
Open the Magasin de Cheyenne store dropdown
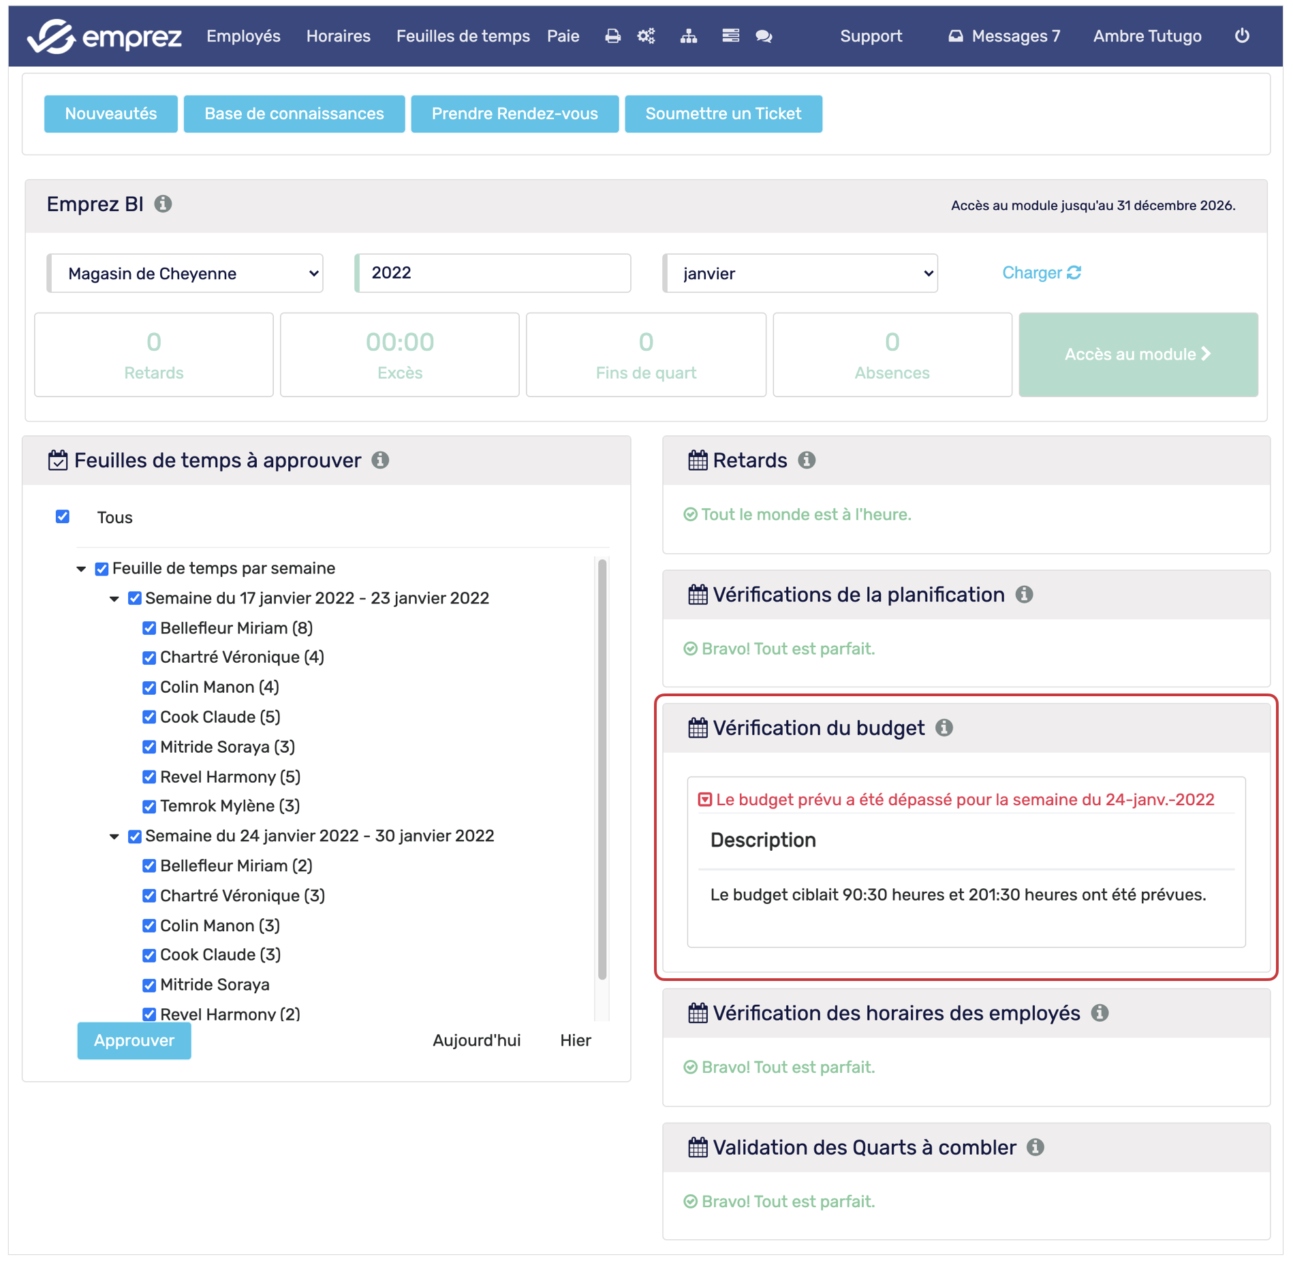pyautogui.click(x=185, y=273)
